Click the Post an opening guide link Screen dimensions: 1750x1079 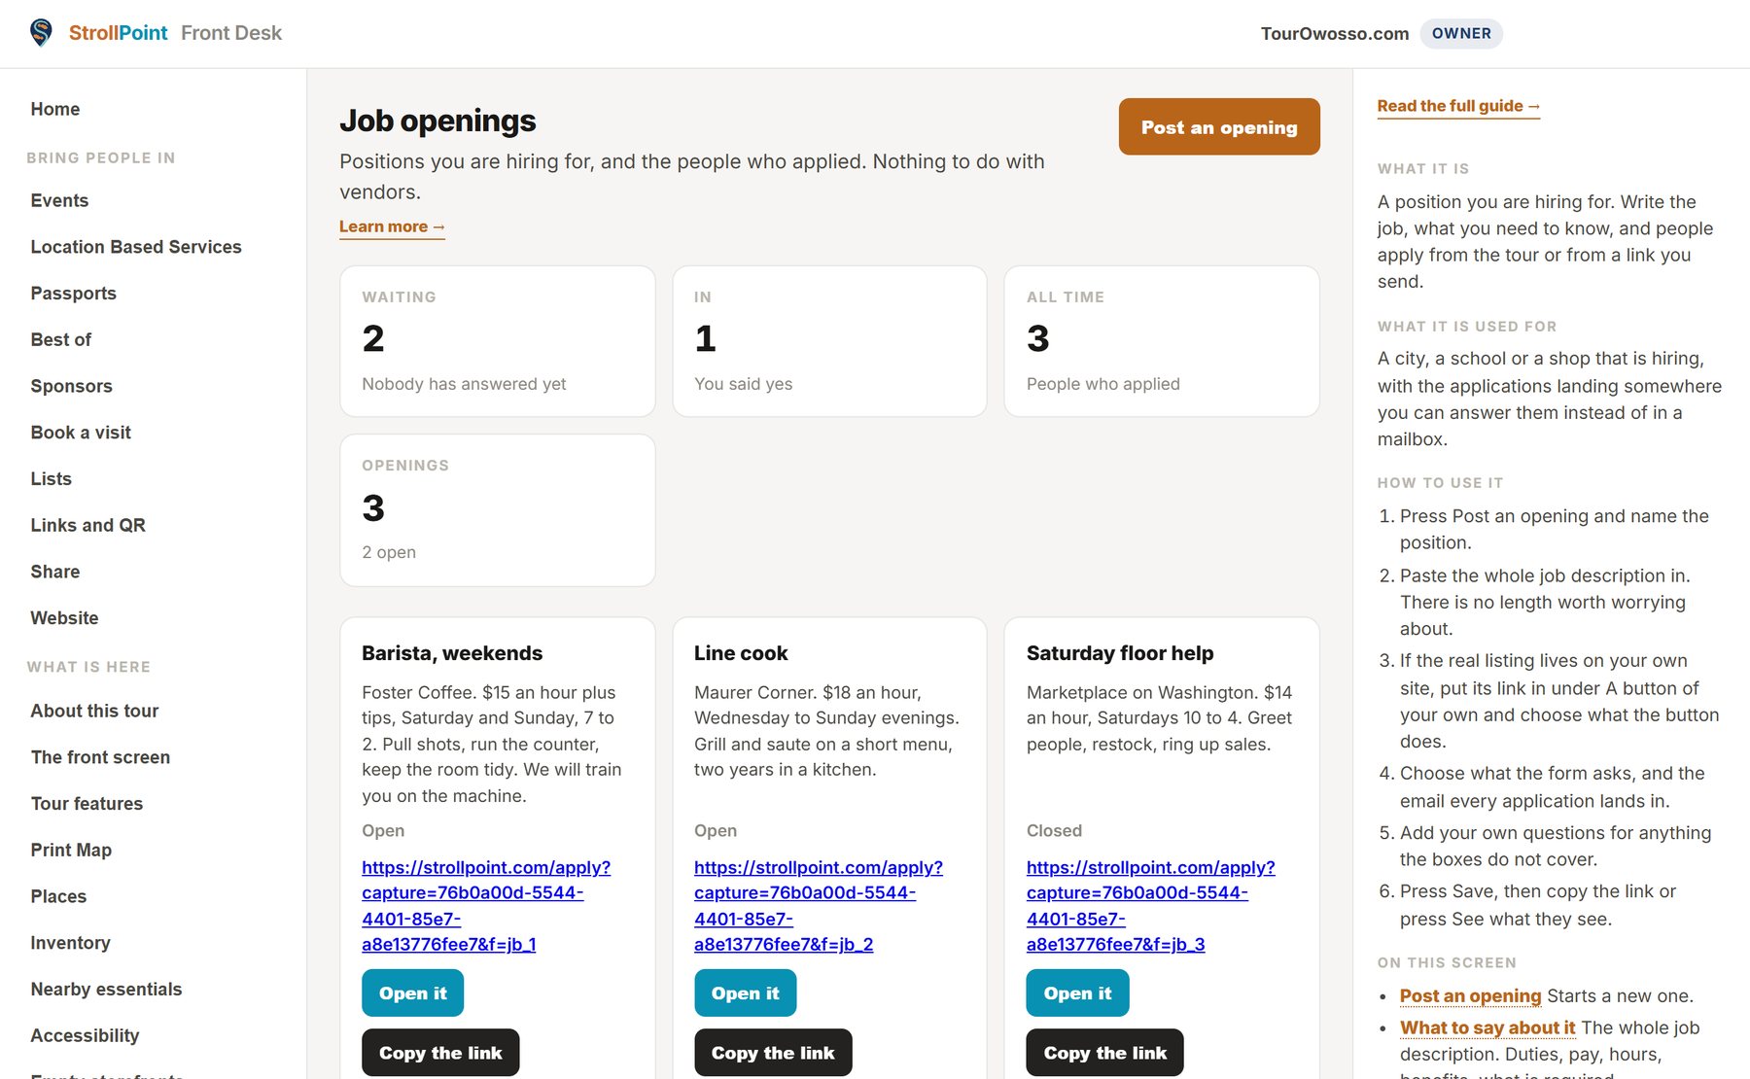1470,995
